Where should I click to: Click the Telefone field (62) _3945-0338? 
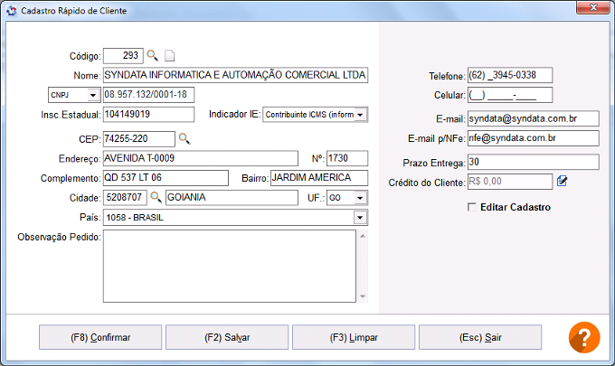click(x=510, y=75)
